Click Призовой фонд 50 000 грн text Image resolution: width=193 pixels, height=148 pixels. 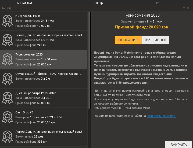point(33,103)
